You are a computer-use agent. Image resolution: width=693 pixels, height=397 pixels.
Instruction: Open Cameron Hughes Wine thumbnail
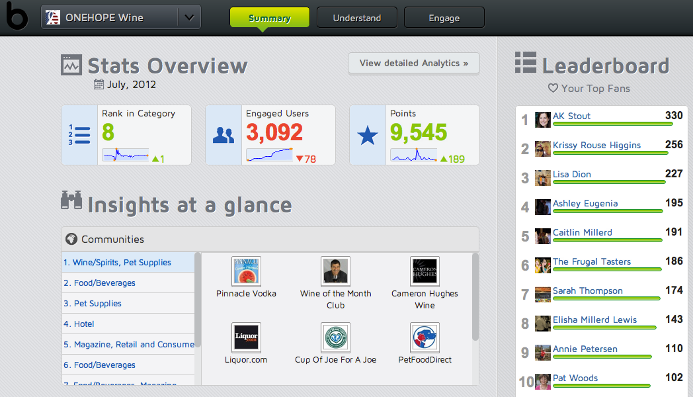click(x=425, y=271)
